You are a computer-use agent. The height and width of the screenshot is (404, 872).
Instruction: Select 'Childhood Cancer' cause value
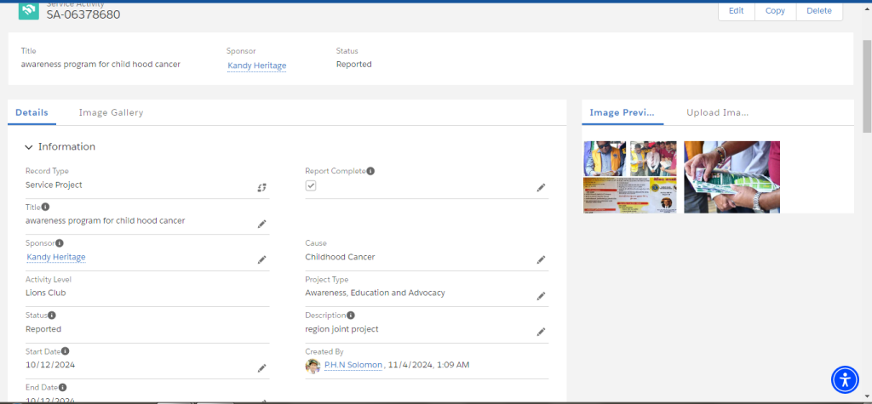(340, 258)
